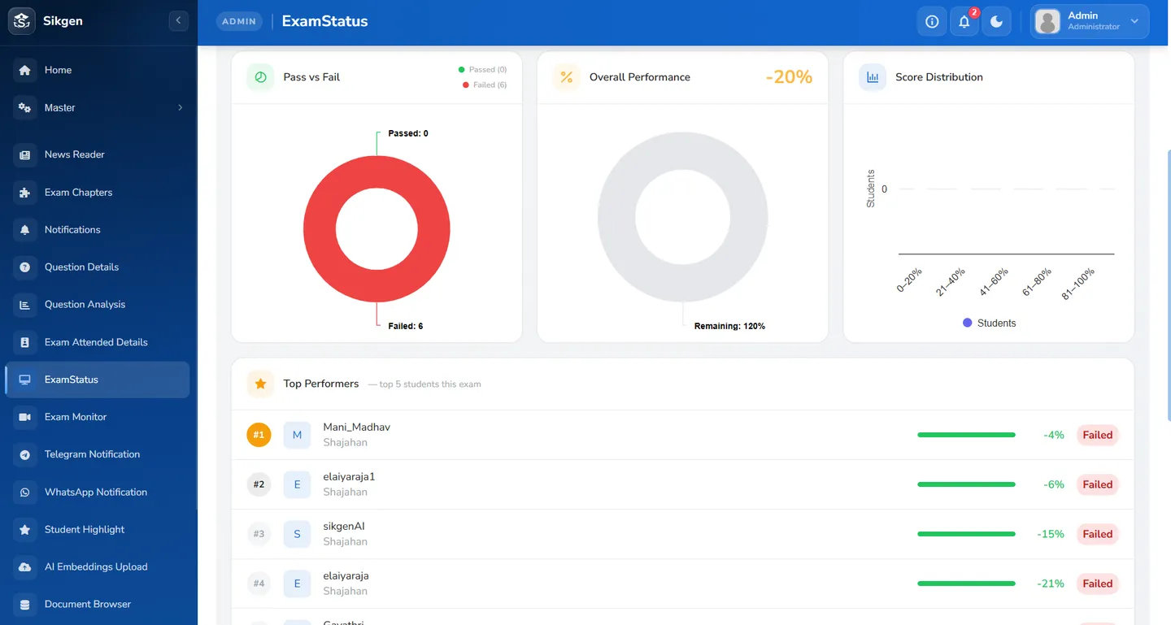Viewport: 1171px width, 625px height.
Task: Click the Student Highlight star icon
Action: click(x=24, y=530)
